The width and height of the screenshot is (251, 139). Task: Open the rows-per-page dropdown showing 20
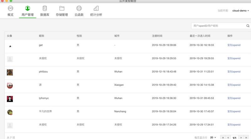[x=213, y=137]
